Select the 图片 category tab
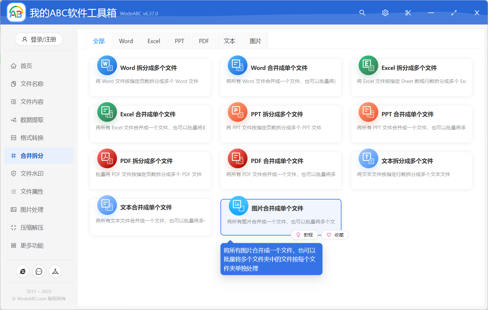488x310 pixels. 255,41
